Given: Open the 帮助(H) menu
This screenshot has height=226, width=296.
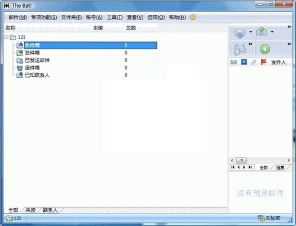Looking at the screenshot, I should [x=177, y=17].
